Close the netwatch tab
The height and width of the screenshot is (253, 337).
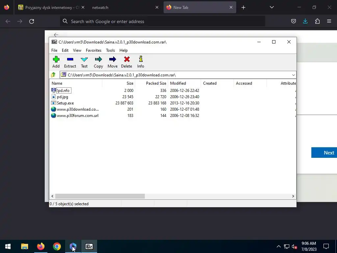click(157, 7)
